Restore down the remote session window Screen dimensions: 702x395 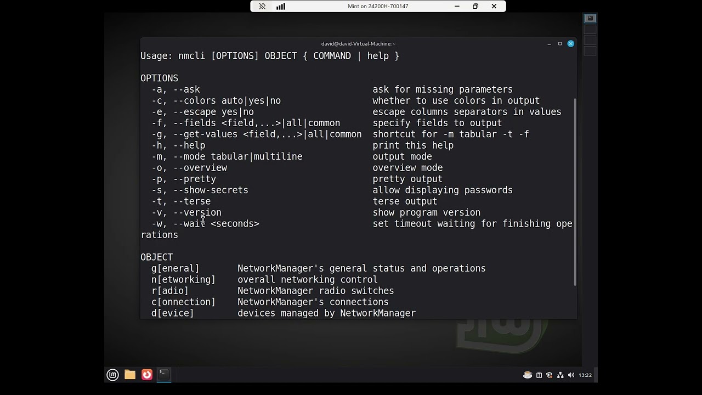click(475, 7)
